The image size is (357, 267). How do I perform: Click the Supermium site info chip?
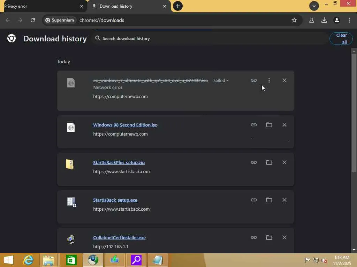point(59,20)
